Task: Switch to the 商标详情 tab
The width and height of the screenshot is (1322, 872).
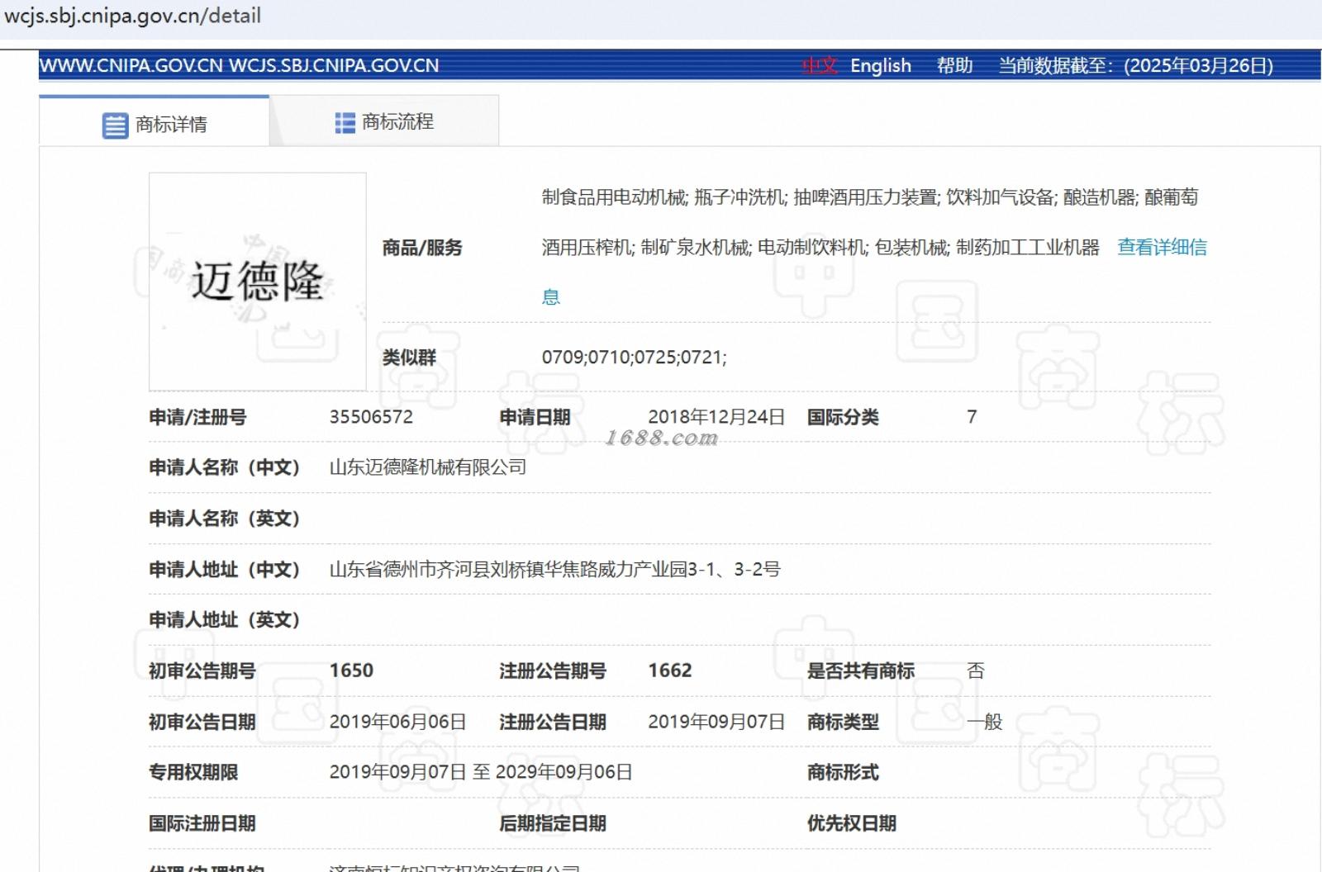Action: 155,121
